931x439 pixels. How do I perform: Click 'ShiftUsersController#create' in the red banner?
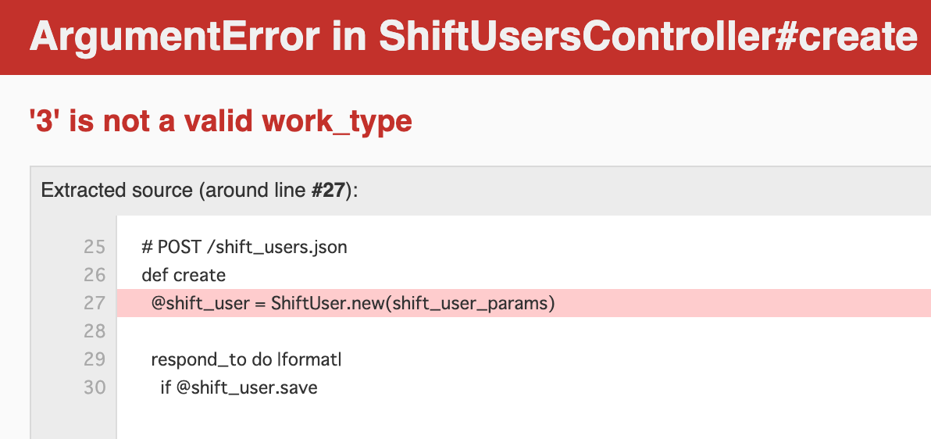[x=648, y=36]
